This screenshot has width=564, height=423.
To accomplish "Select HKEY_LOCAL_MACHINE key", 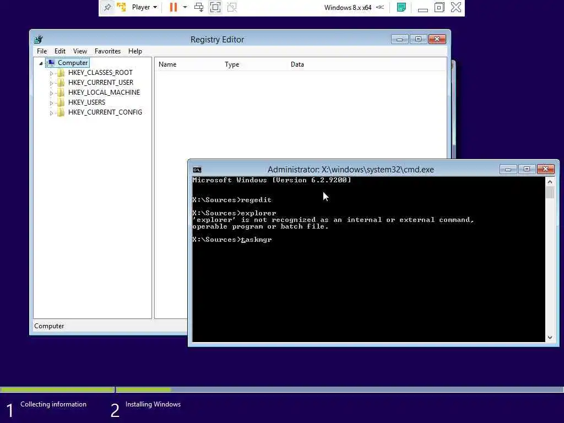I will pyautogui.click(x=104, y=93).
